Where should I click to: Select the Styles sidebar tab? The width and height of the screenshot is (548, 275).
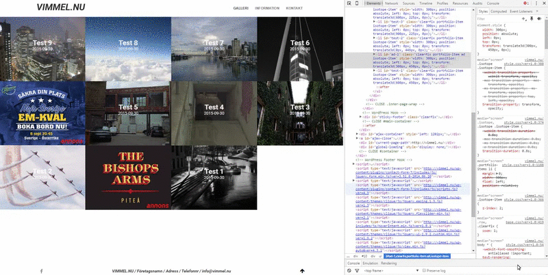[x=483, y=12]
